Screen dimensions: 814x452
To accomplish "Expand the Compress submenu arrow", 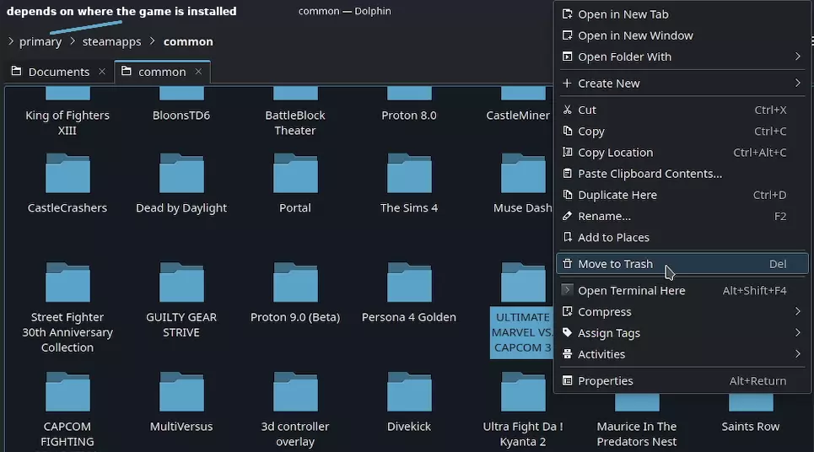I will [x=798, y=311].
